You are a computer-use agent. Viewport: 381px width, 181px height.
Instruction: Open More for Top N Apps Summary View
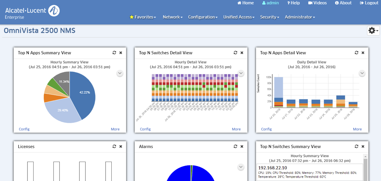click(115, 129)
